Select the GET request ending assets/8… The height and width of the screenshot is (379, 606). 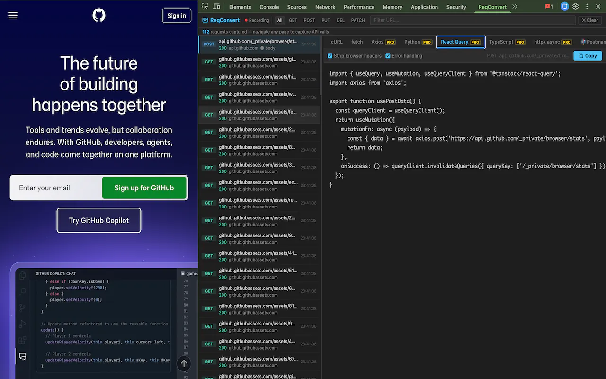(x=260, y=150)
